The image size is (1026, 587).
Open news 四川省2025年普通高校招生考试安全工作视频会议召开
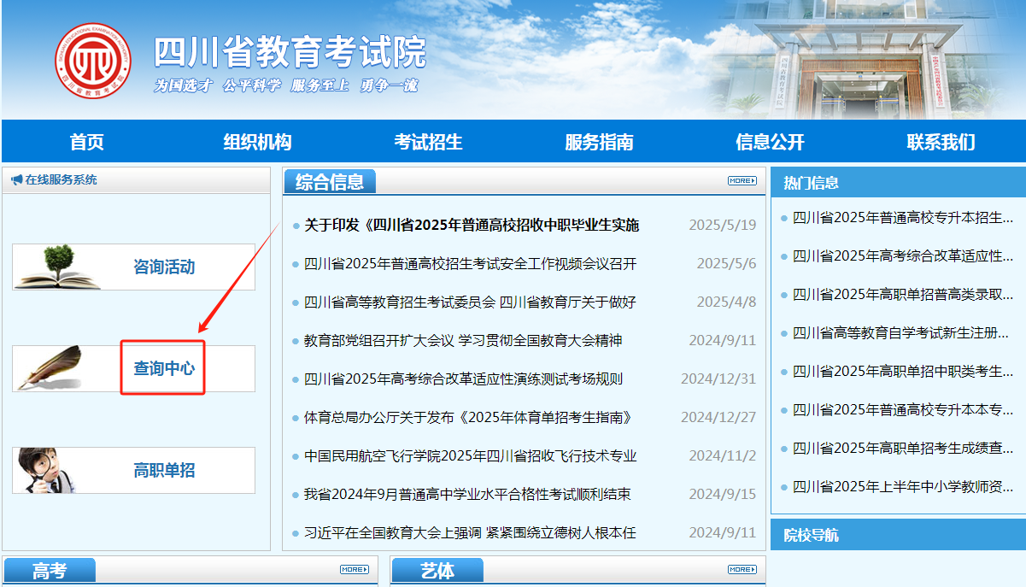coord(470,263)
